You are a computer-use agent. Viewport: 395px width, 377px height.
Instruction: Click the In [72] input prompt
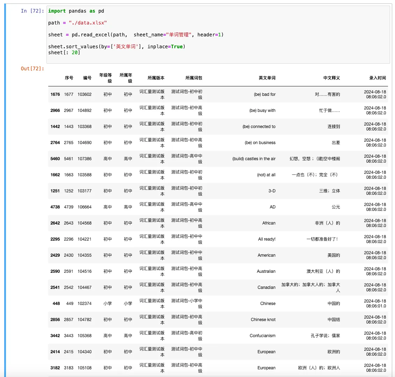pyautogui.click(x=33, y=11)
